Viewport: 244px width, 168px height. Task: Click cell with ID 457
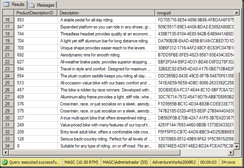coord(36,90)
